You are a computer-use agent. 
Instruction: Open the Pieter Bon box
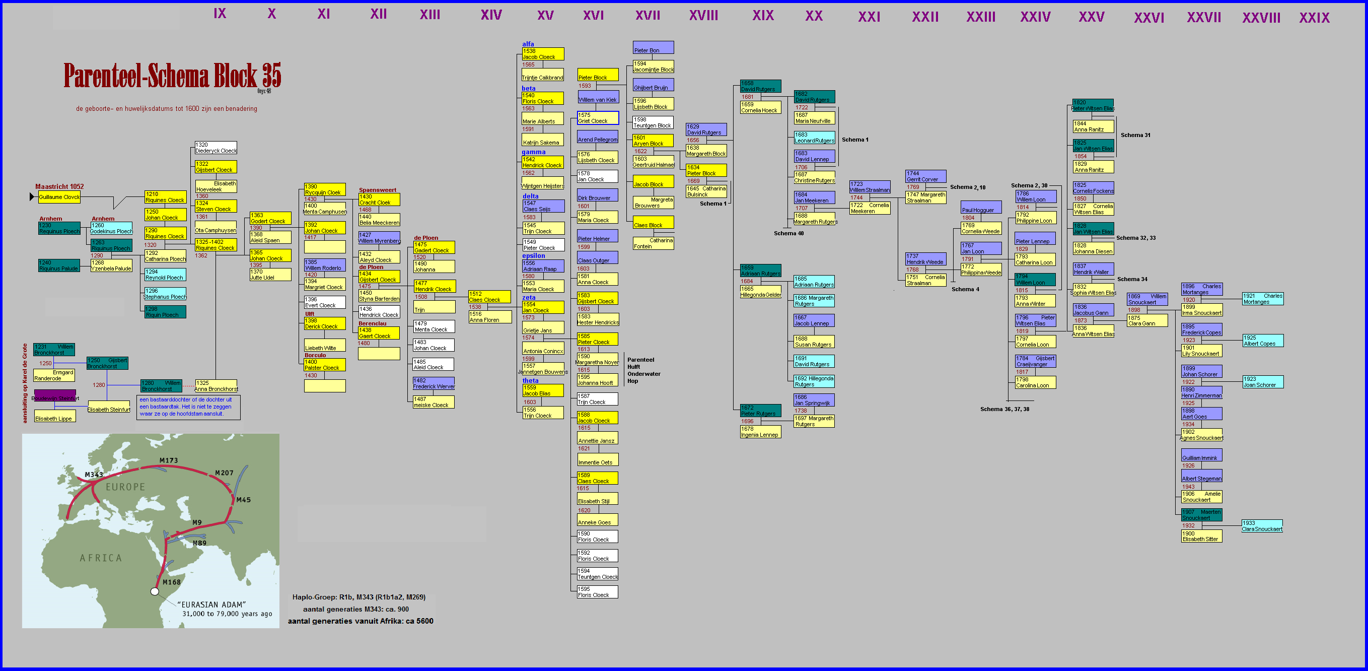click(653, 48)
